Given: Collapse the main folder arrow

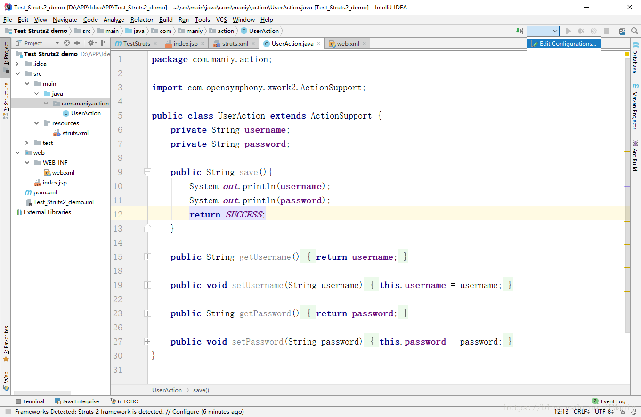Looking at the screenshot, I should (27, 84).
